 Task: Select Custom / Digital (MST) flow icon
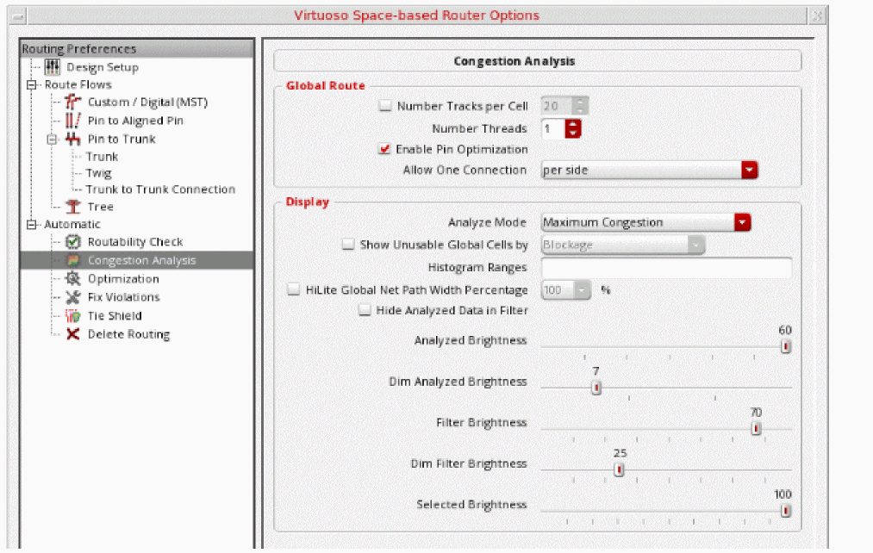pos(72,102)
